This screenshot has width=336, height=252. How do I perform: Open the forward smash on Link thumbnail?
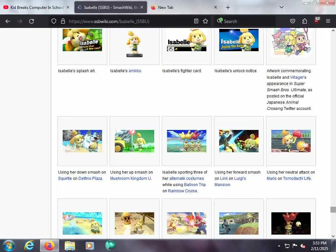(x=239, y=141)
